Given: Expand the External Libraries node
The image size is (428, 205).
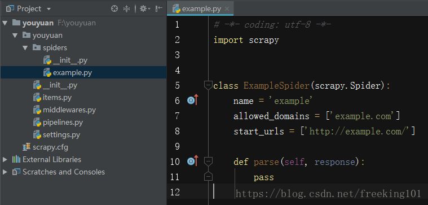Looking at the screenshot, I should tap(5, 159).
